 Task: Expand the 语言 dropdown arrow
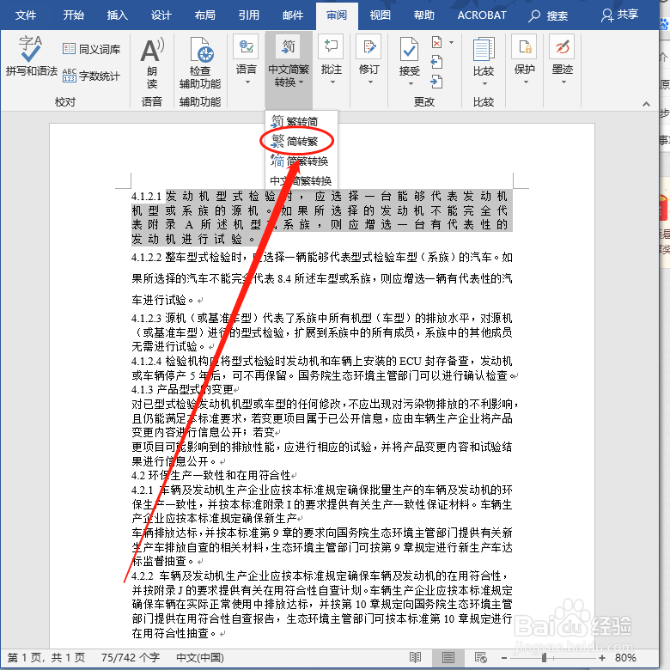point(247,82)
